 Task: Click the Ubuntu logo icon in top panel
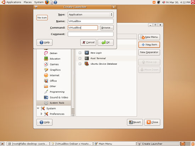tap(3, 2)
